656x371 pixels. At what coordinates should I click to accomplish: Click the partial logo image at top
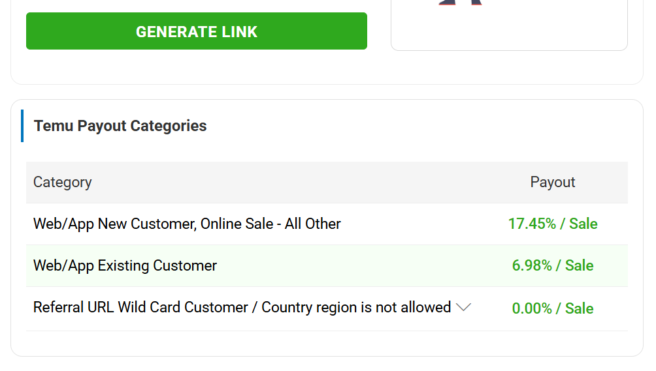(x=460, y=3)
